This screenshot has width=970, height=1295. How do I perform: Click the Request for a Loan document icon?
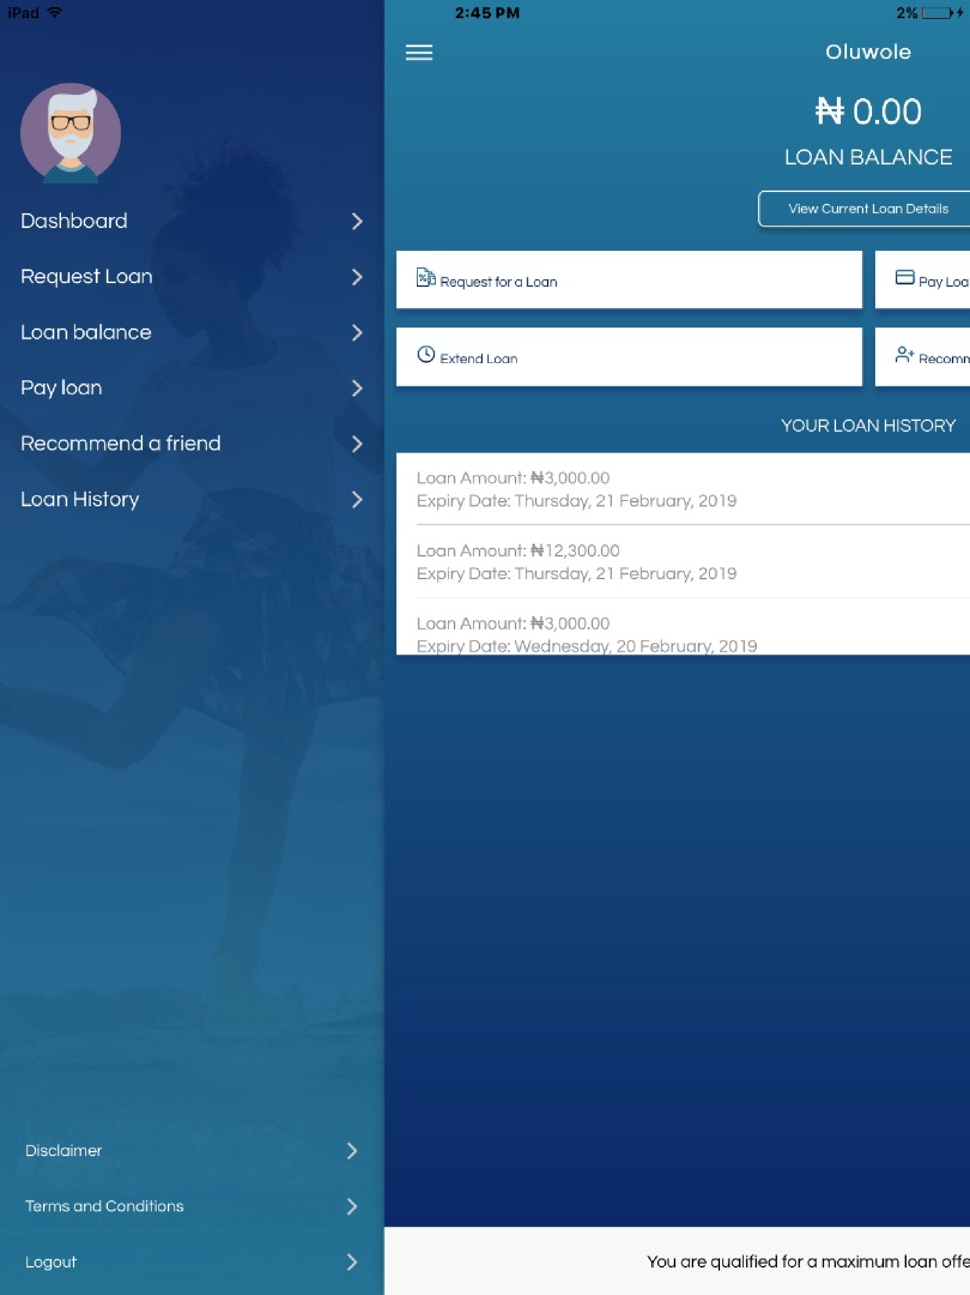click(425, 277)
